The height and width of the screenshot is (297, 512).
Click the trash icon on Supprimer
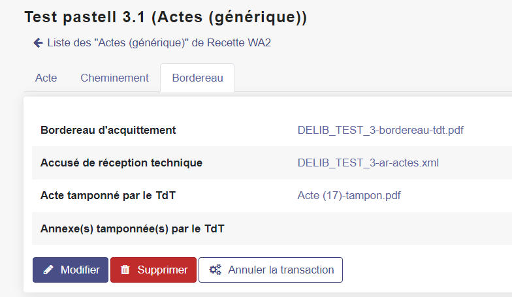(x=125, y=270)
